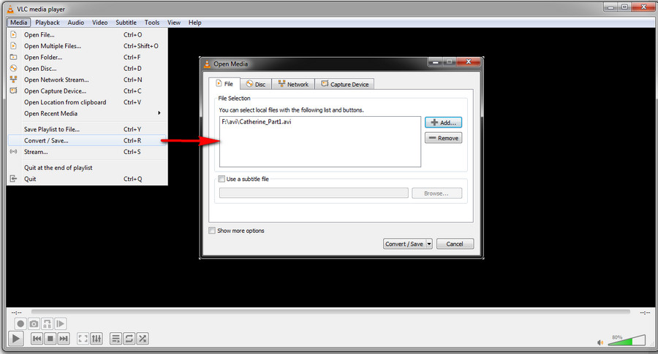The height and width of the screenshot is (354, 658).
Task: Toggle the loop repeat icon
Action: (x=129, y=339)
